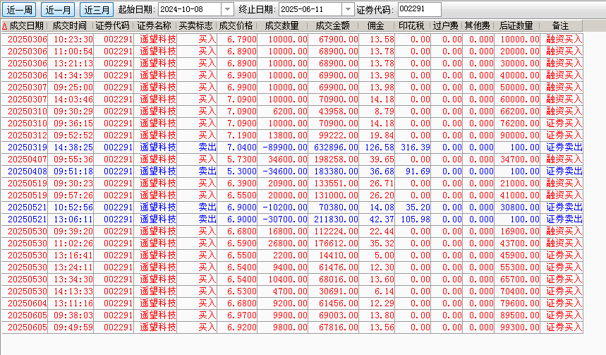
Task: Focus the 证券代码 input field 002291
Action: (419, 9)
